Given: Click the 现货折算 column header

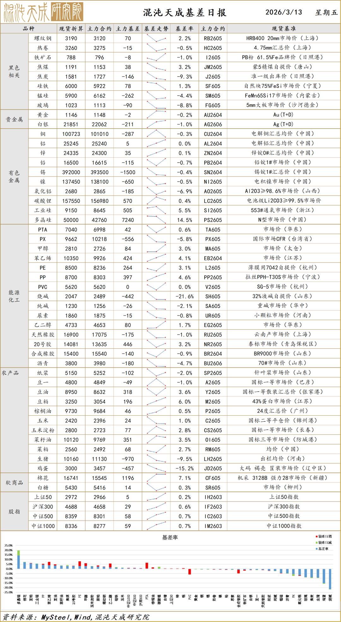Looking at the screenshot, I should [x=71, y=29].
